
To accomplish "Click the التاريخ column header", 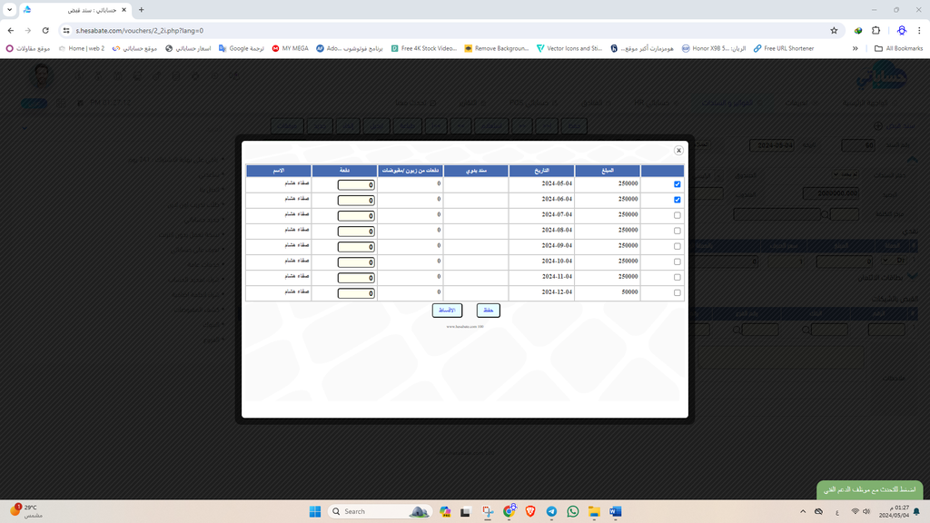I will [x=541, y=171].
